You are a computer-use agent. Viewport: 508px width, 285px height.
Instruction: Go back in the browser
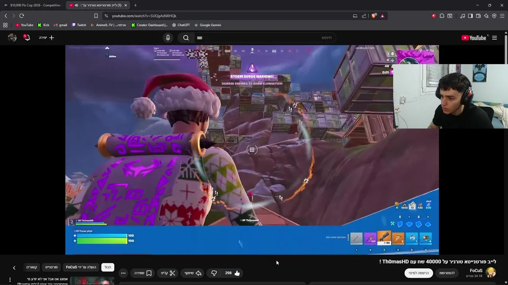[6, 16]
